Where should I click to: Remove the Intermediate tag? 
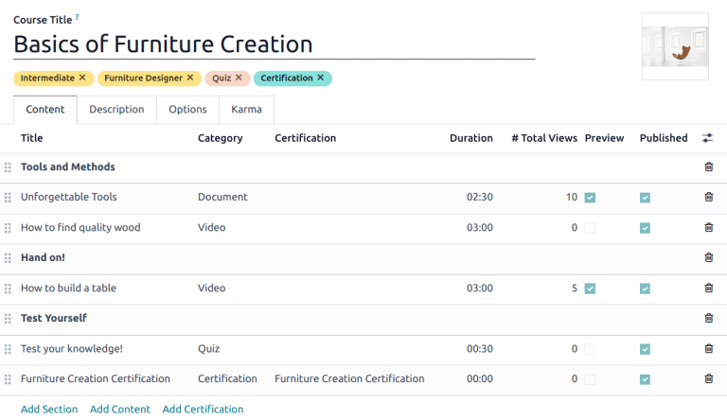(x=82, y=79)
